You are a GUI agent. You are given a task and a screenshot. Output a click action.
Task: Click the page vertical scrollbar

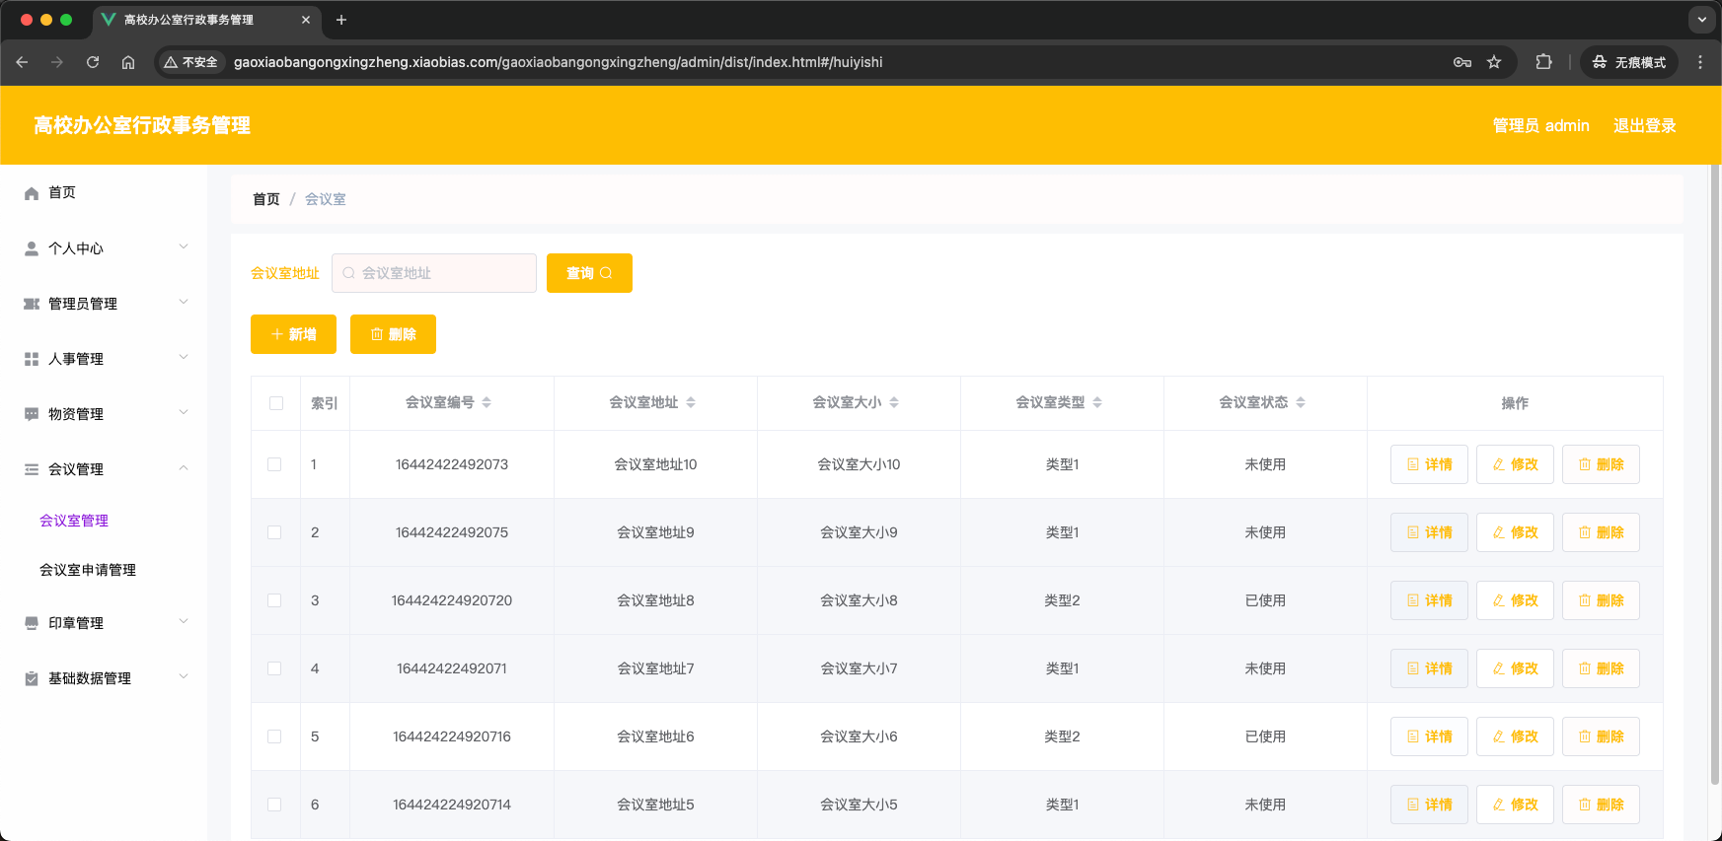pos(1715,473)
